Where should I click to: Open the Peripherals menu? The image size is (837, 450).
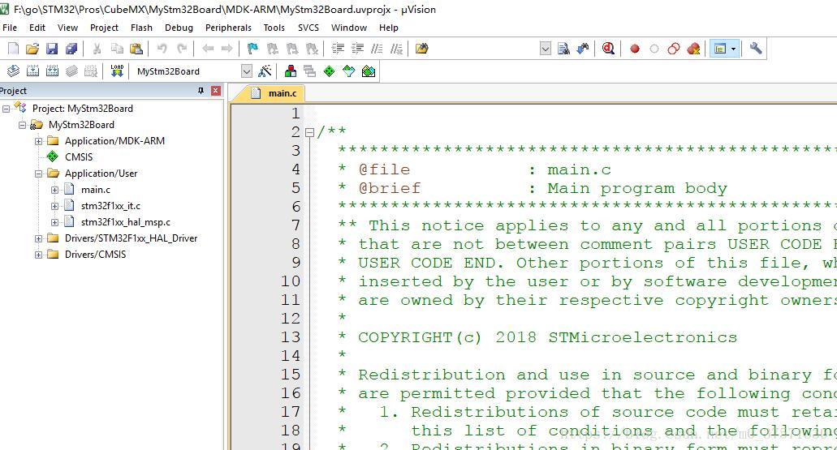(x=228, y=28)
